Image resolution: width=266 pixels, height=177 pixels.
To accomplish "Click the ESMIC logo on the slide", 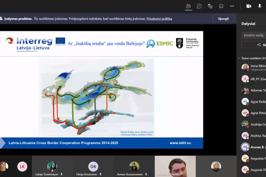I will coord(160,44).
